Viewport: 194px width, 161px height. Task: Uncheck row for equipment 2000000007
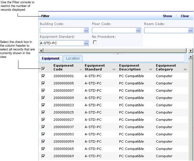(43, 91)
